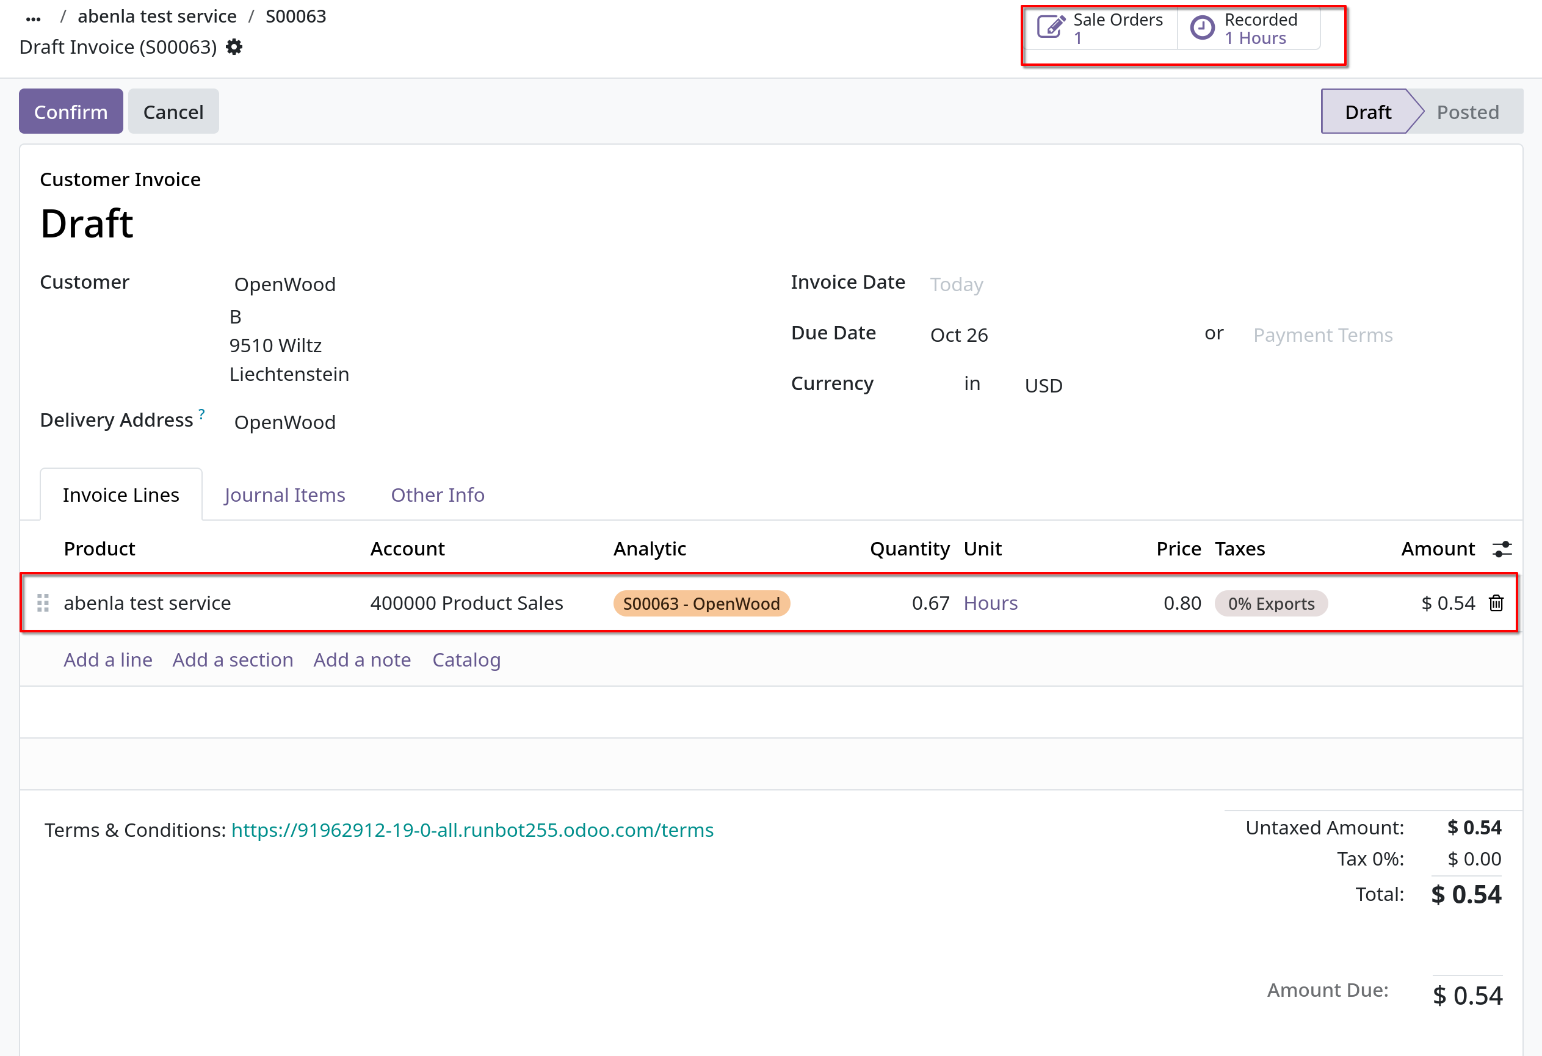Click Add a note link

362,659
